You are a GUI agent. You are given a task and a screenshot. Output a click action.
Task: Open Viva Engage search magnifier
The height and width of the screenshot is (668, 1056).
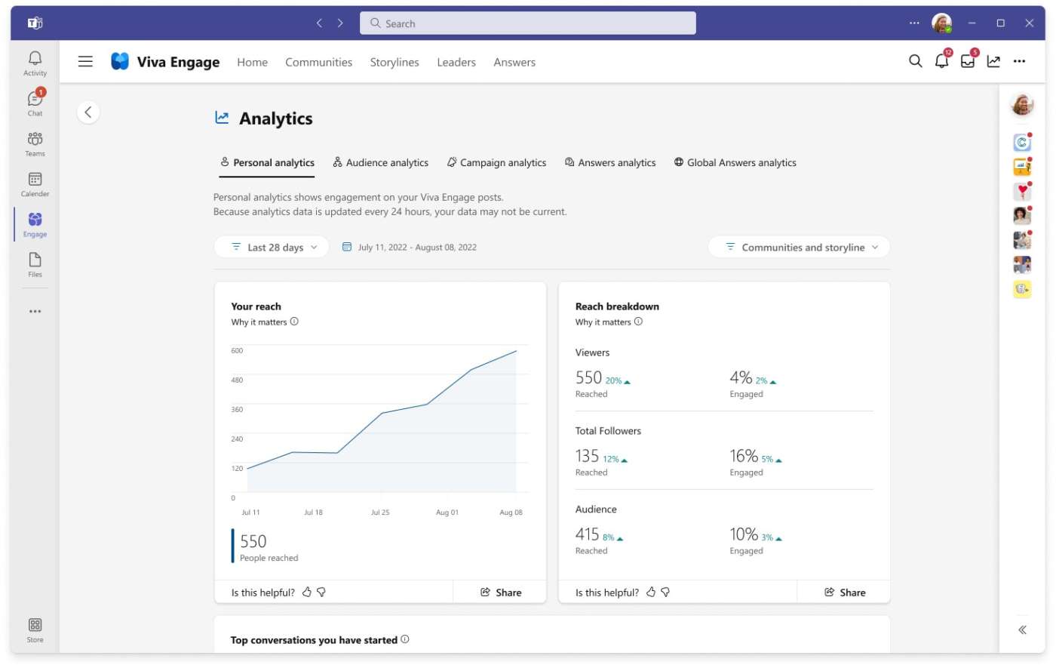[x=915, y=61]
